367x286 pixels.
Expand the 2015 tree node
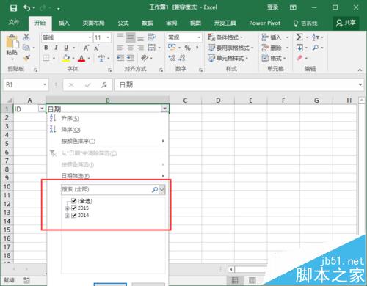coord(67,208)
